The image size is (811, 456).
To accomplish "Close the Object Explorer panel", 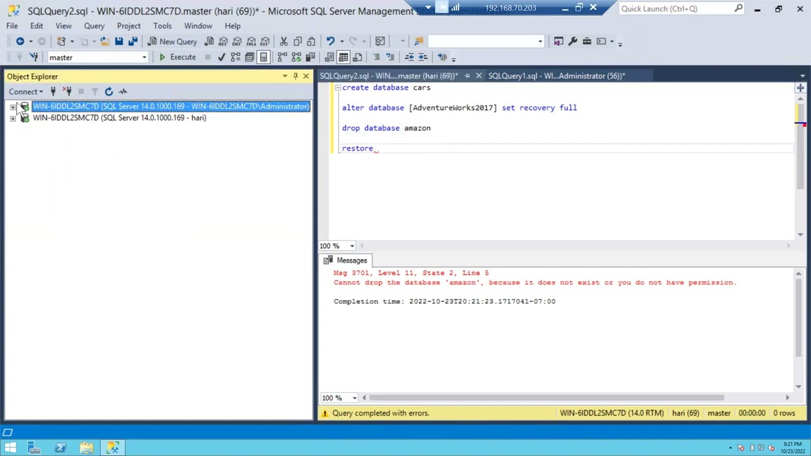I will 306,76.
